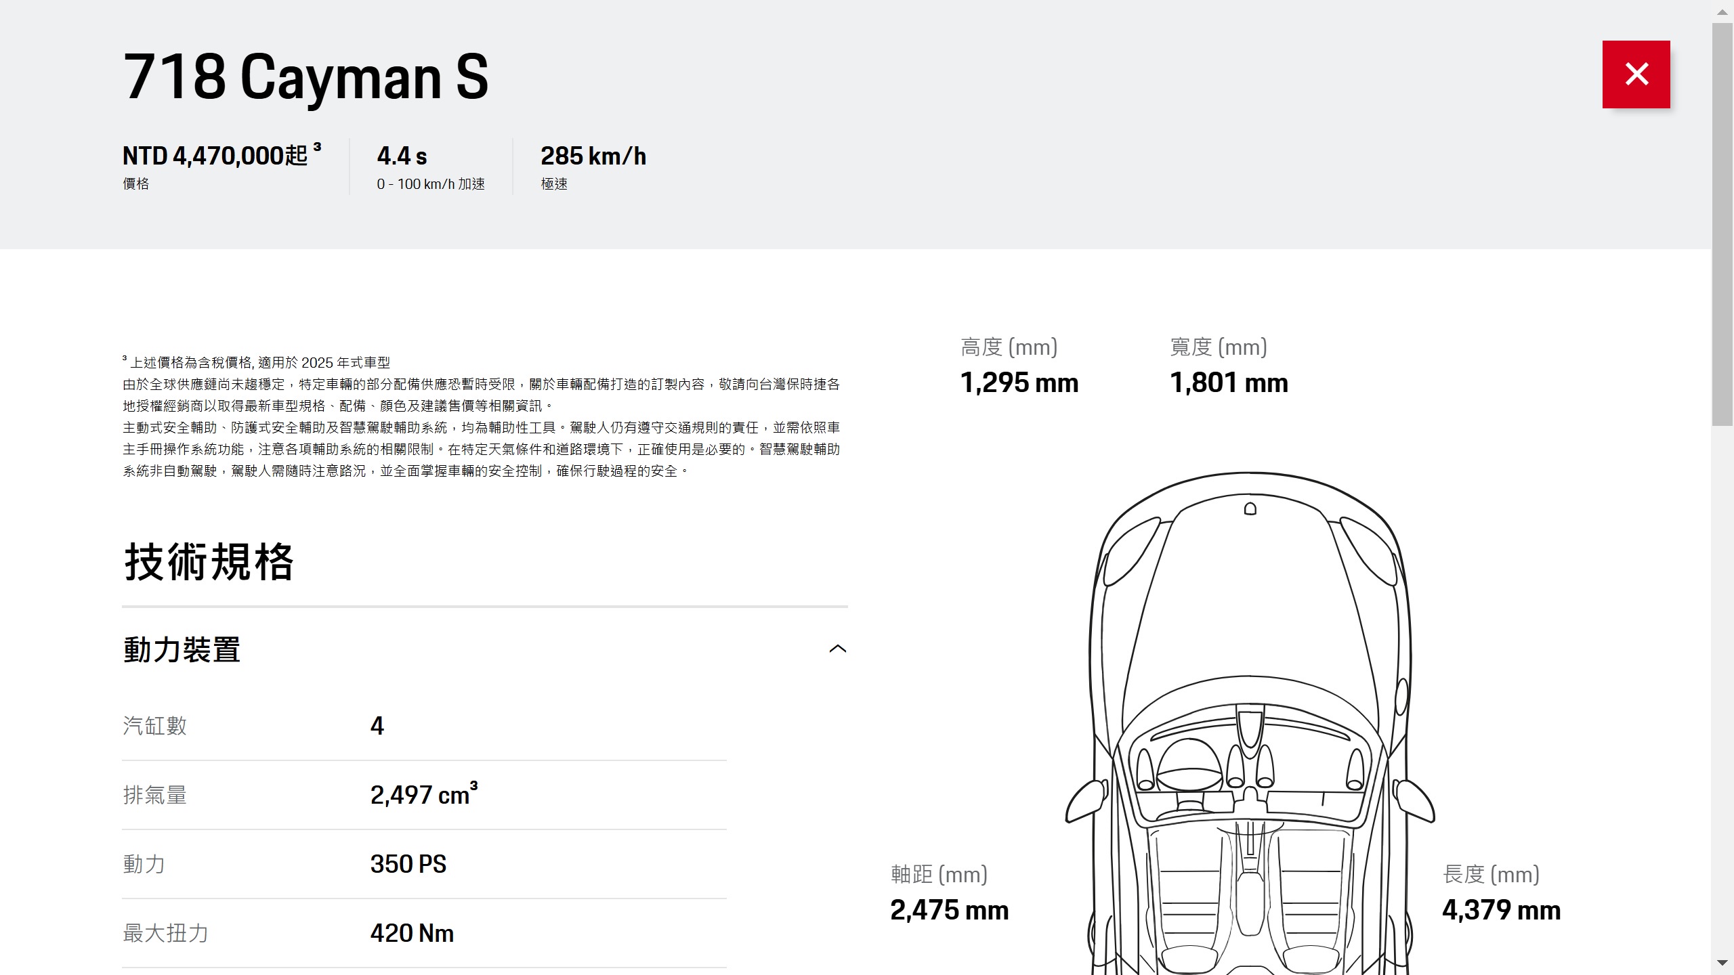Image resolution: width=1734 pixels, height=975 pixels.
Task: Click the 2,497 cm³ displacement value
Action: click(424, 794)
